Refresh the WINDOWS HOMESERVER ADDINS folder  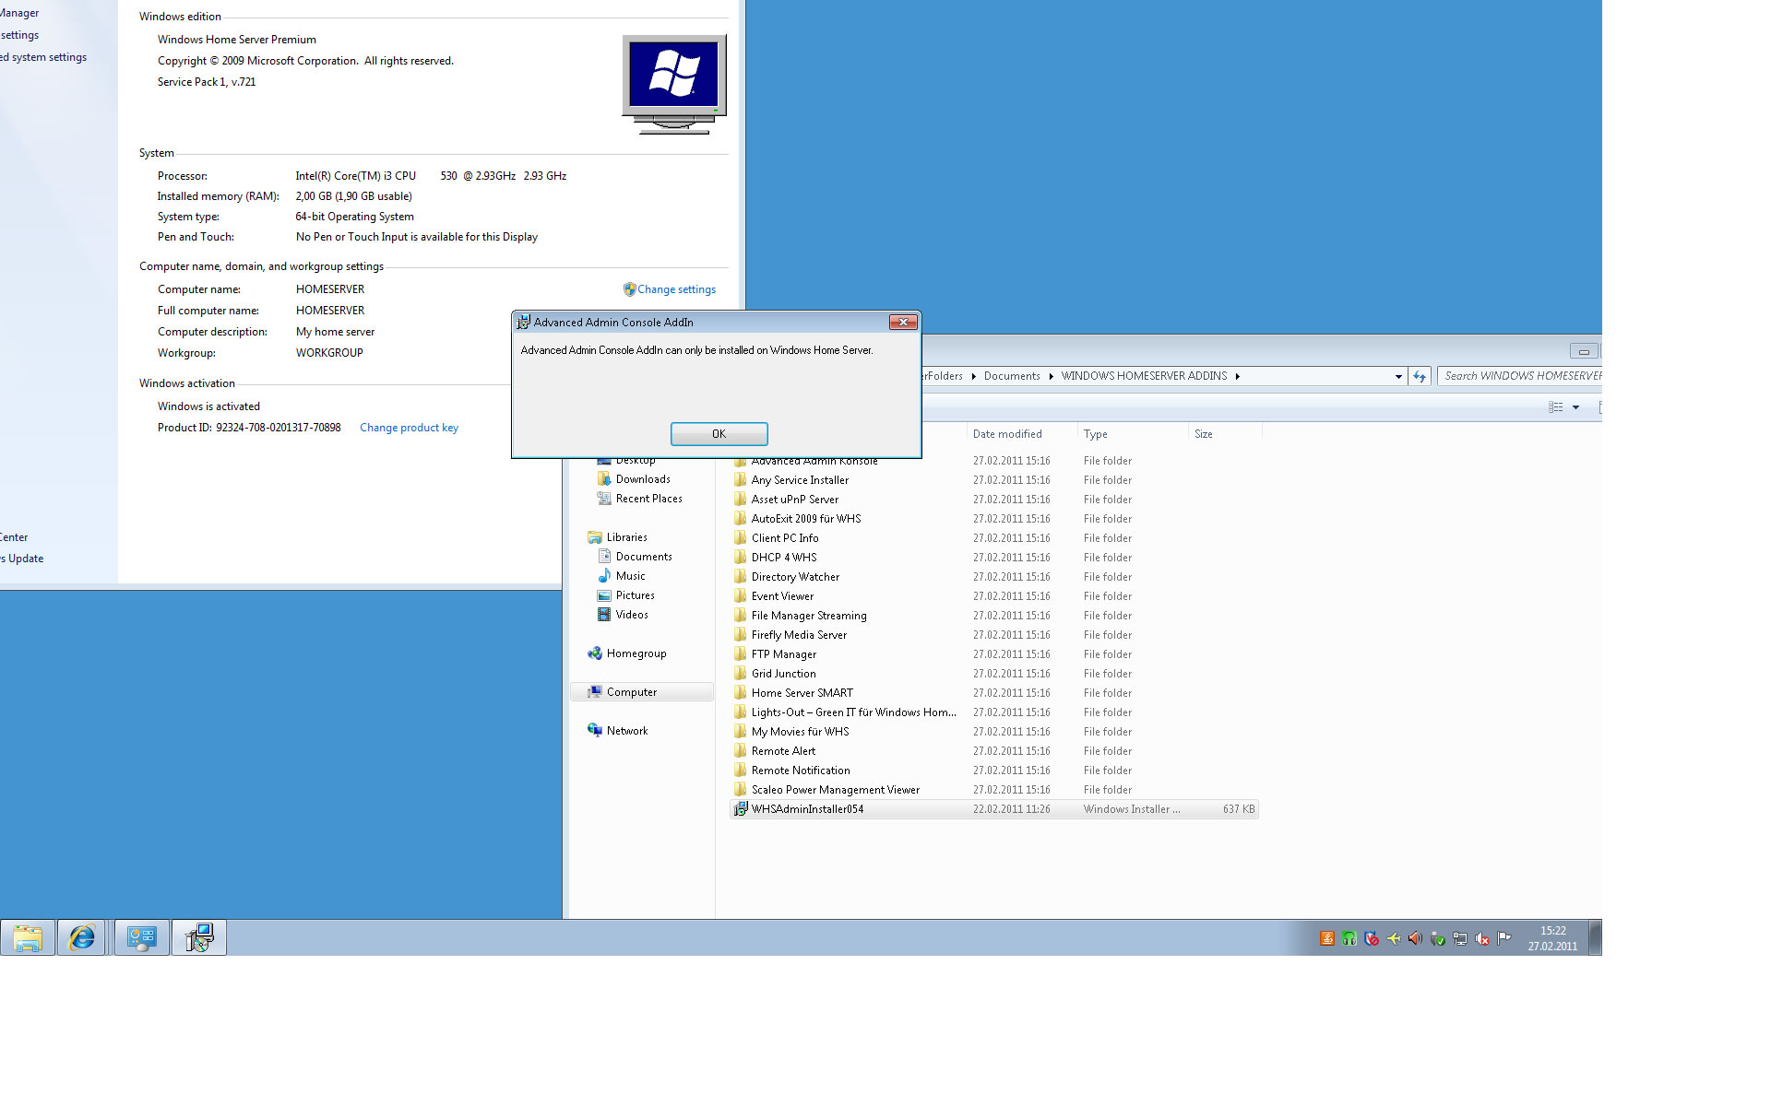coord(1420,376)
